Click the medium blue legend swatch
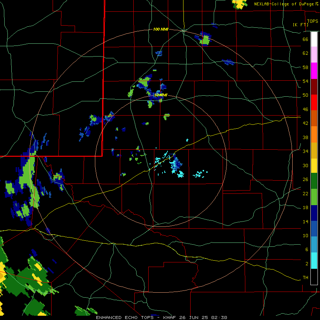 tap(314, 229)
